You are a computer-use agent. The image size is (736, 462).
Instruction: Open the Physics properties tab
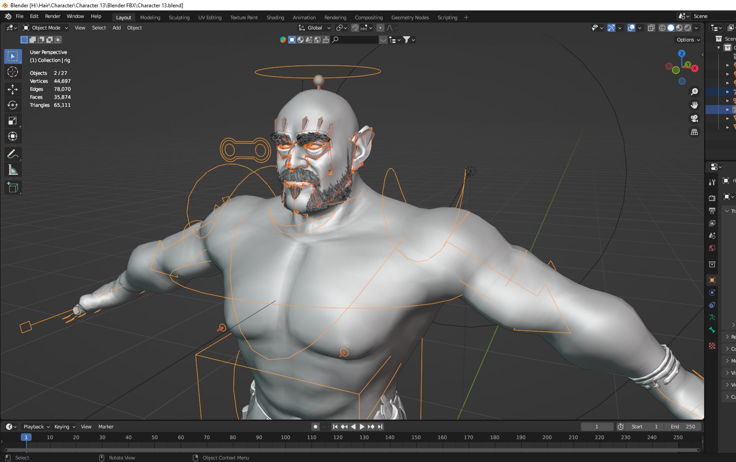pos(712,293)
